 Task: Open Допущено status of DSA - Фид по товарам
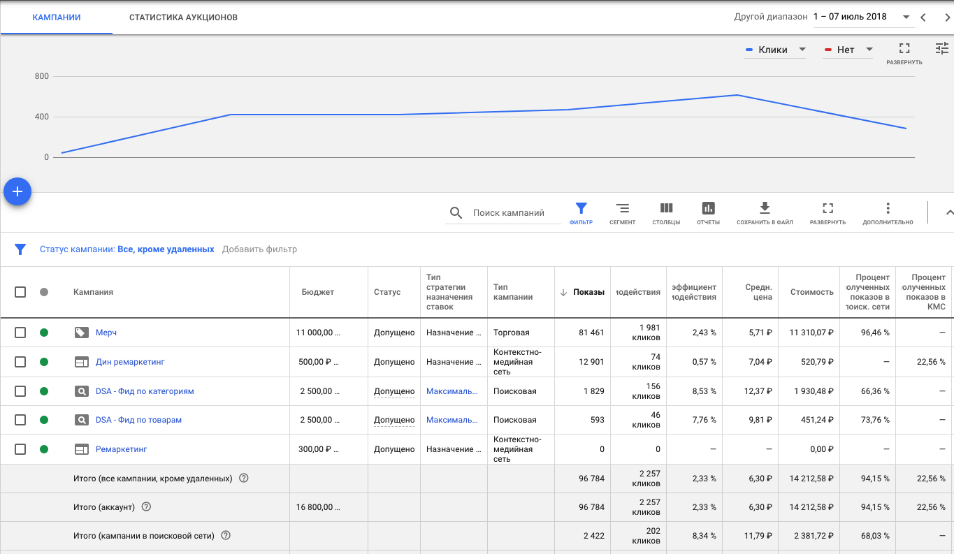[x=394, y=420]
